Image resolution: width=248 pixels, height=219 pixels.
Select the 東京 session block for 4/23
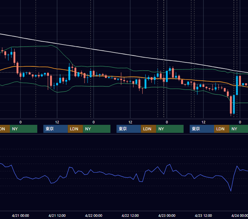[202, 129]
